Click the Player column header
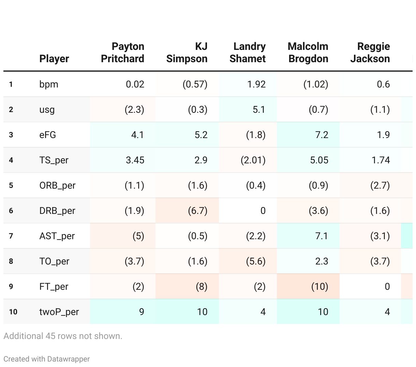This screenshot has height=367, width=416. [x=54, y=59]
